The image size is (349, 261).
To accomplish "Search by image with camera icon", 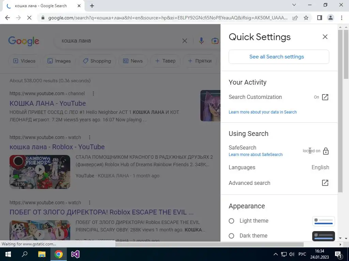I will pos(215,41).
